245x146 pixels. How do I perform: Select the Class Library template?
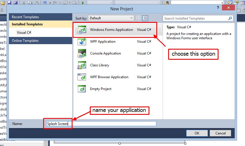118,65
